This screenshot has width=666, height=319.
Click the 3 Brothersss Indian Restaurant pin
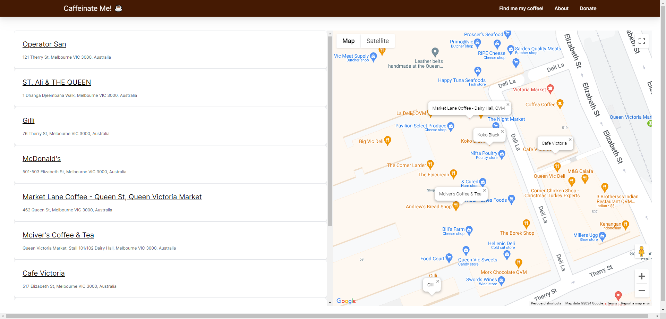click(x=605, y=188)
